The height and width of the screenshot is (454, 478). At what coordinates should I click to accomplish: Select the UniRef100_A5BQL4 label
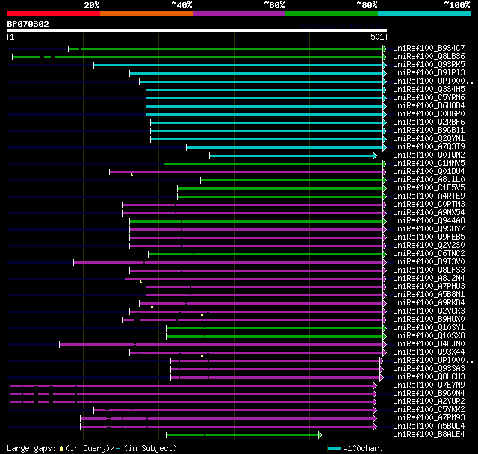429,426
